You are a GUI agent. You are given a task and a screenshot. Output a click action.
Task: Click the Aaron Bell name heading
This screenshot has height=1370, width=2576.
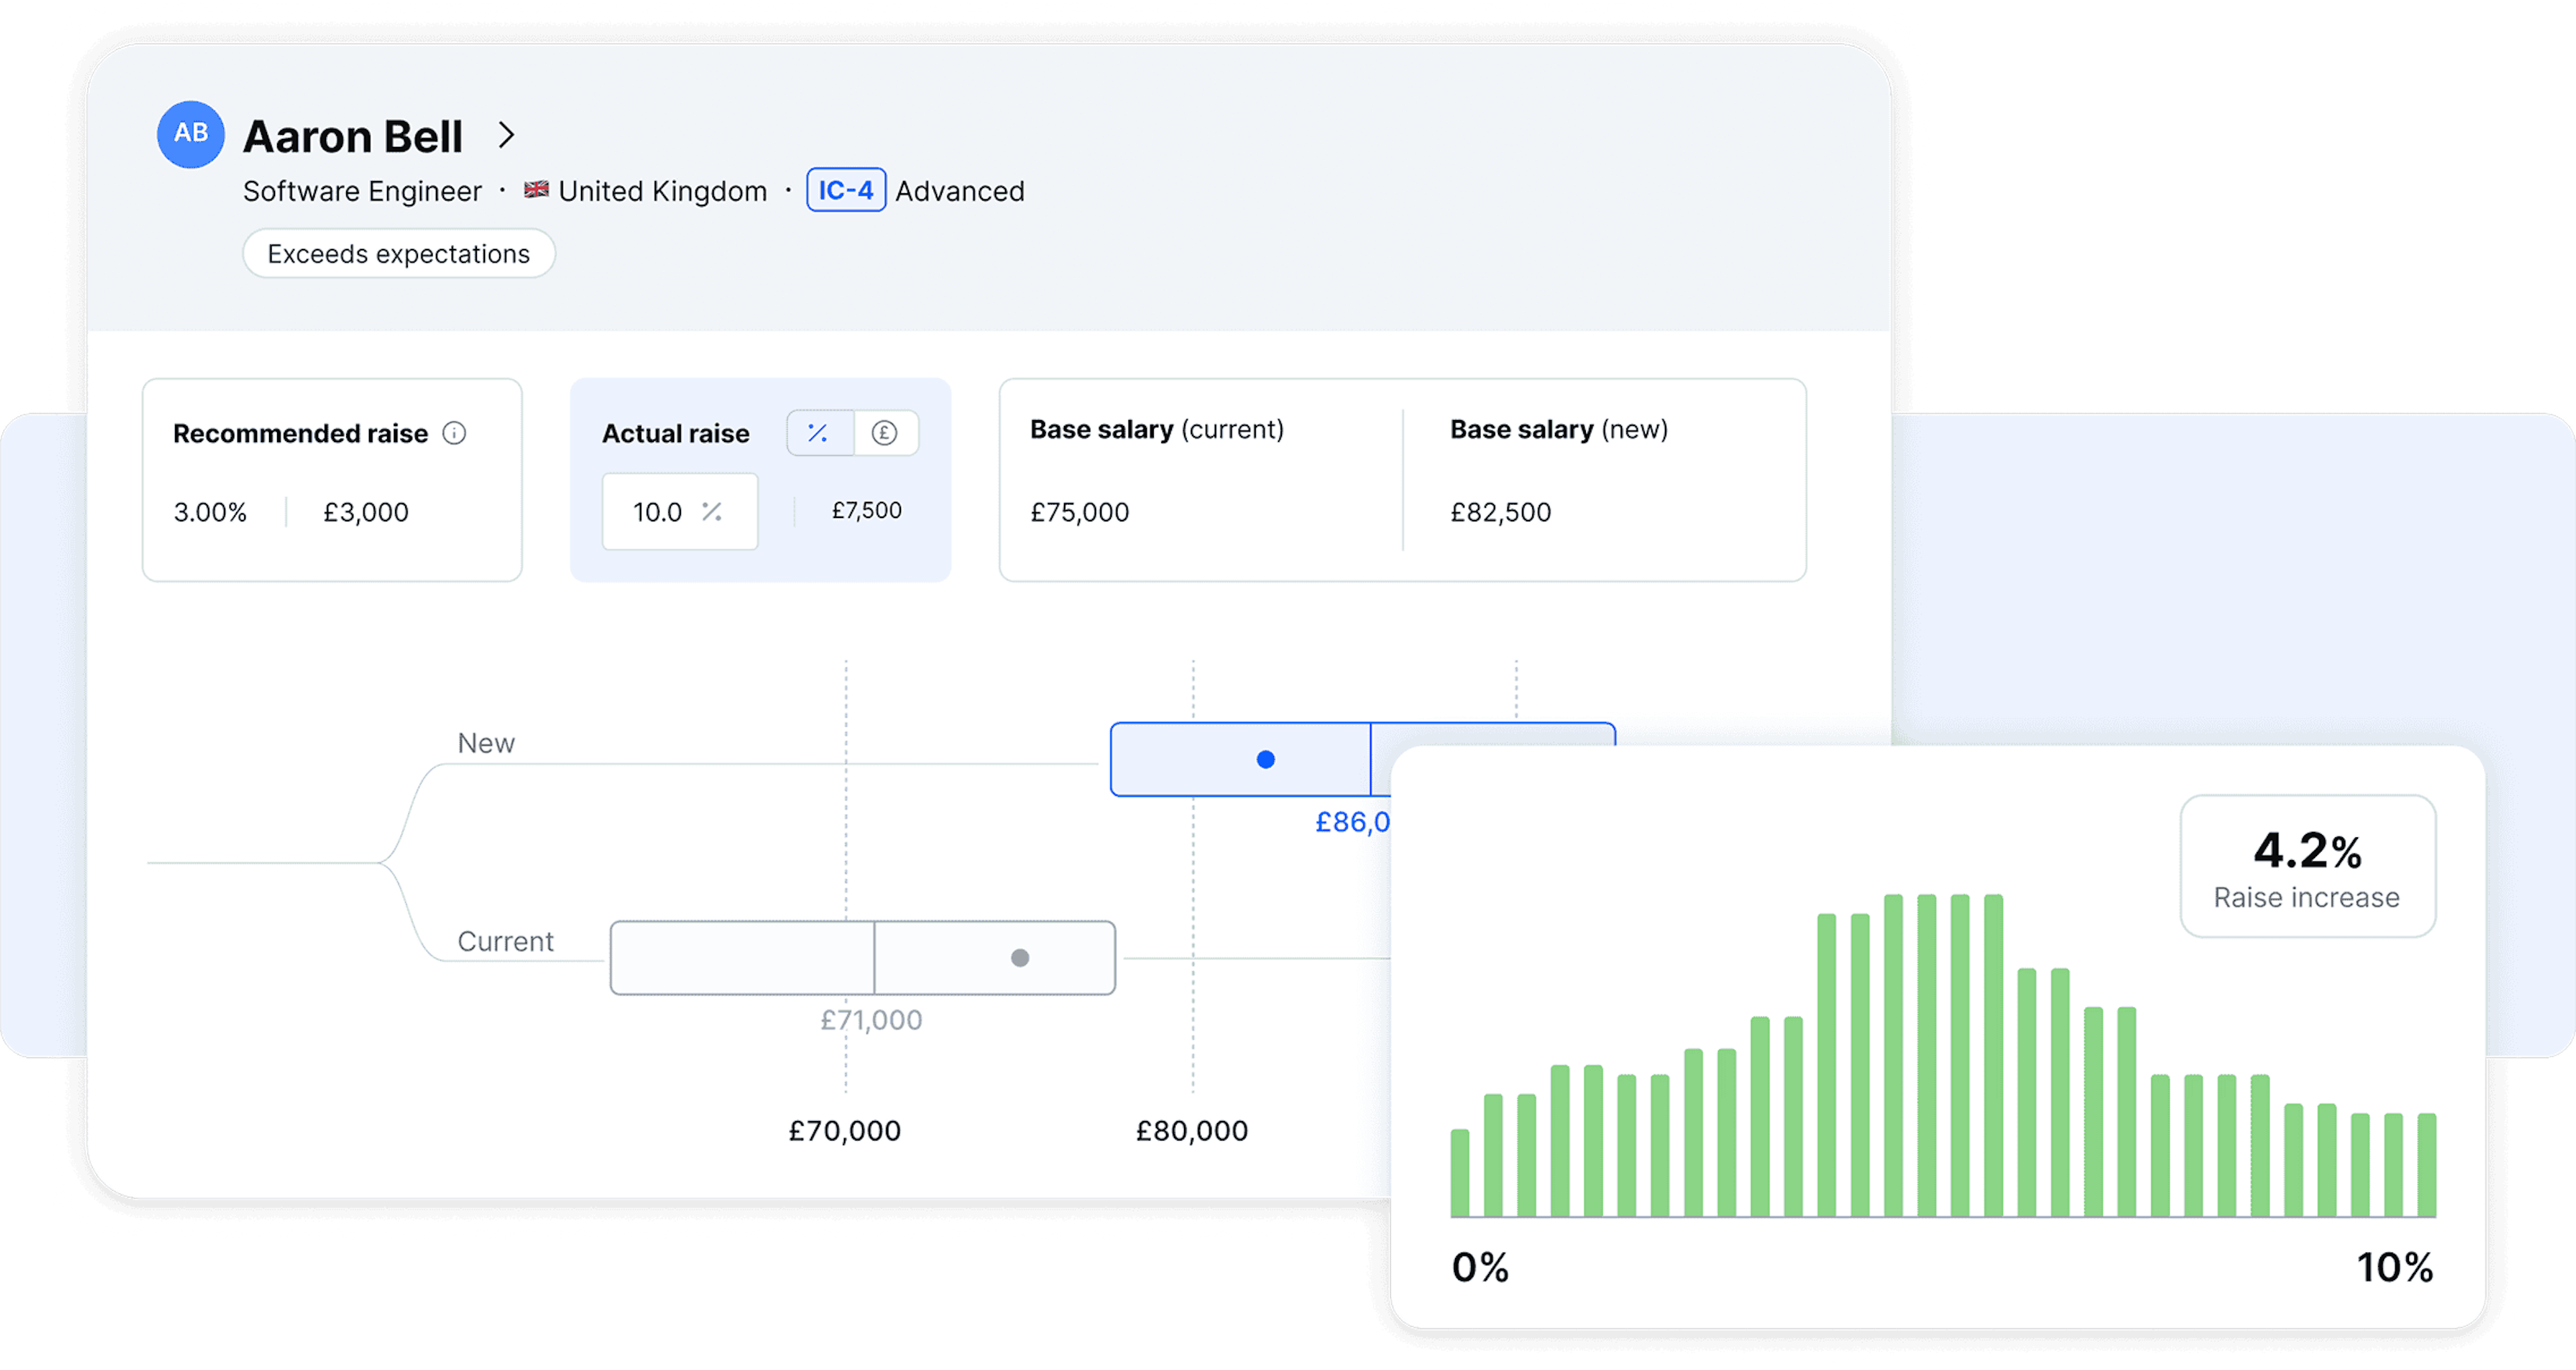click(353, 137)
